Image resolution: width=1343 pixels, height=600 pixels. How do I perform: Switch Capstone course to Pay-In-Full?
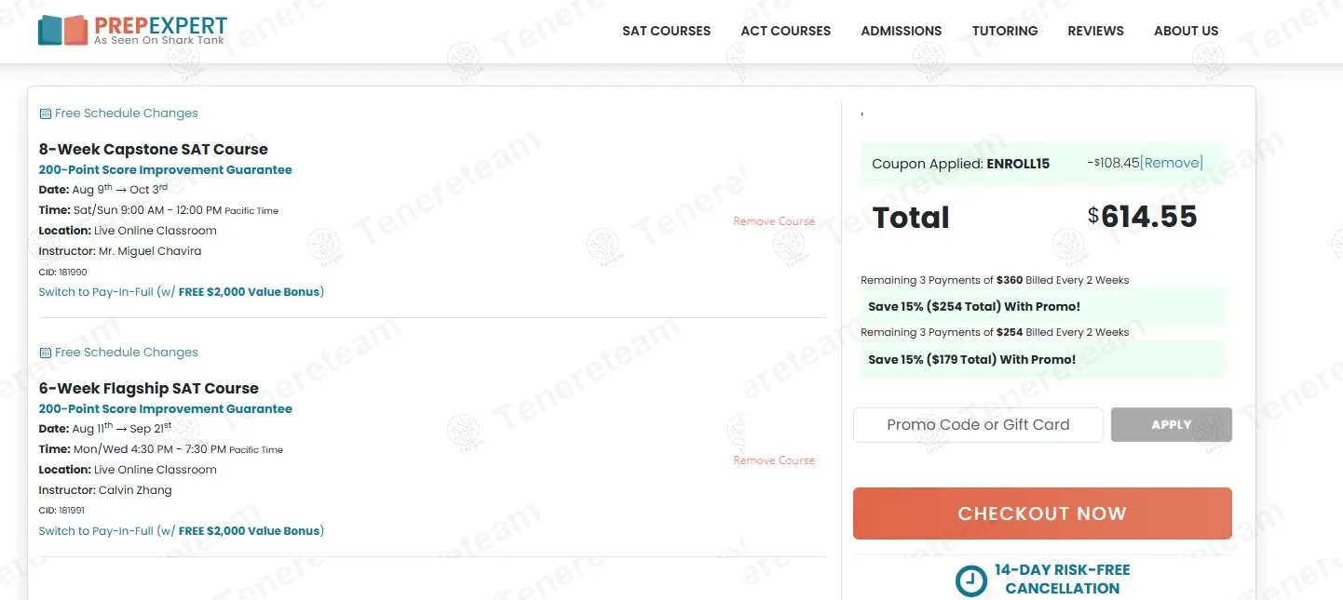[181, 292]
